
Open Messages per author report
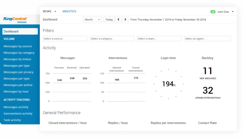18,85
